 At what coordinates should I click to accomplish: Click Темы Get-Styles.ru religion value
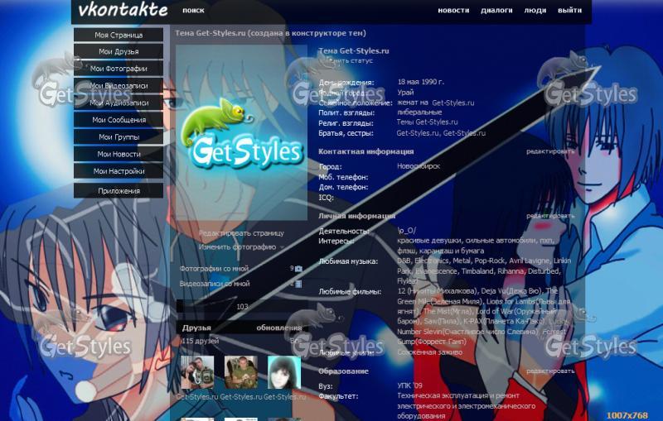point(427,122)
